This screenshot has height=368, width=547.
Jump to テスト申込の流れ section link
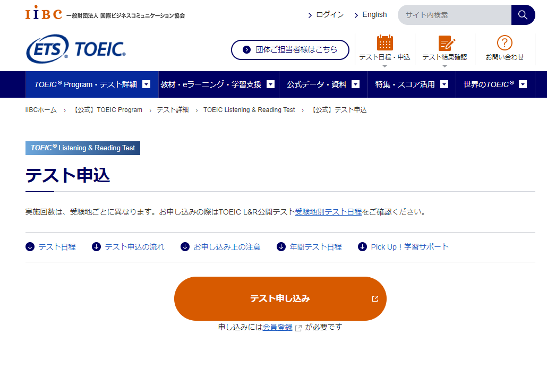click(x=135, y=247)
